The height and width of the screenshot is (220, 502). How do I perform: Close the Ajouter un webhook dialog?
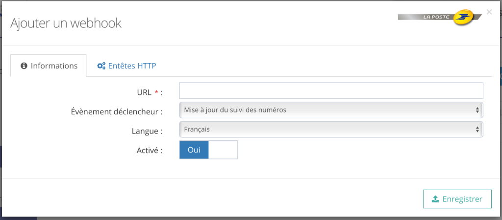[x=489, y=12]
